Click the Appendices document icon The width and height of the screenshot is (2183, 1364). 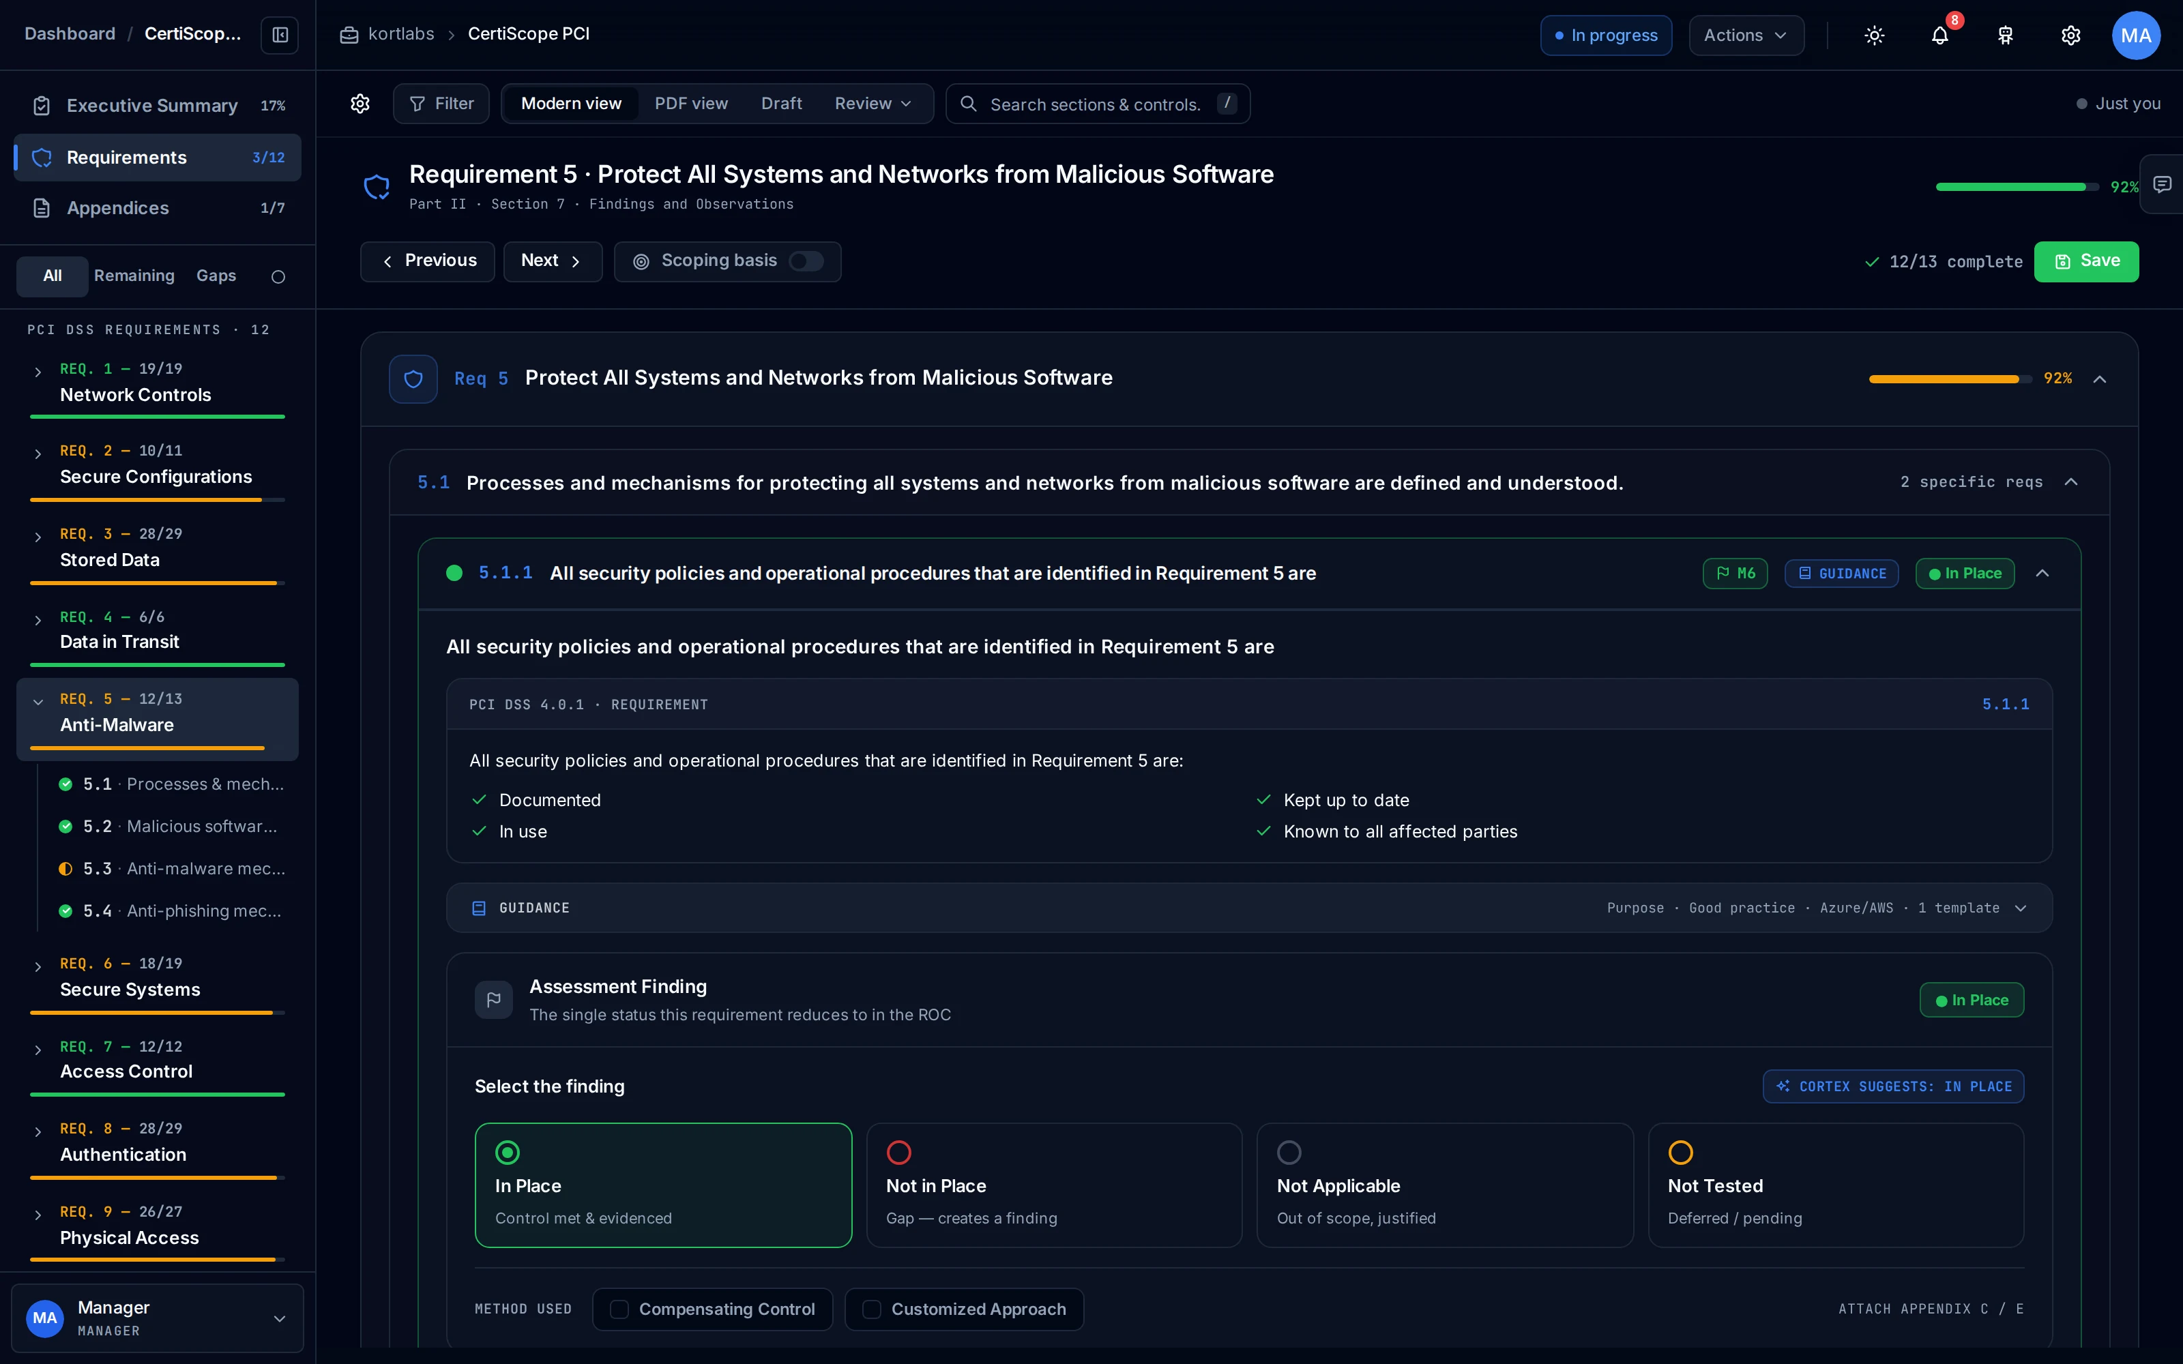point(42,209)
